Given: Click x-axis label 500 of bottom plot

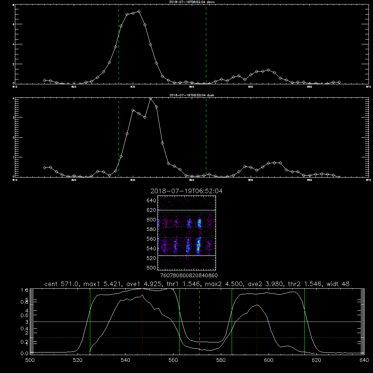Looking at the screenshot, I should pyautogui.click(x=30, y=360).
